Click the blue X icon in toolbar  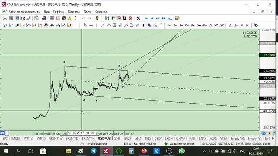pos(138,18)
